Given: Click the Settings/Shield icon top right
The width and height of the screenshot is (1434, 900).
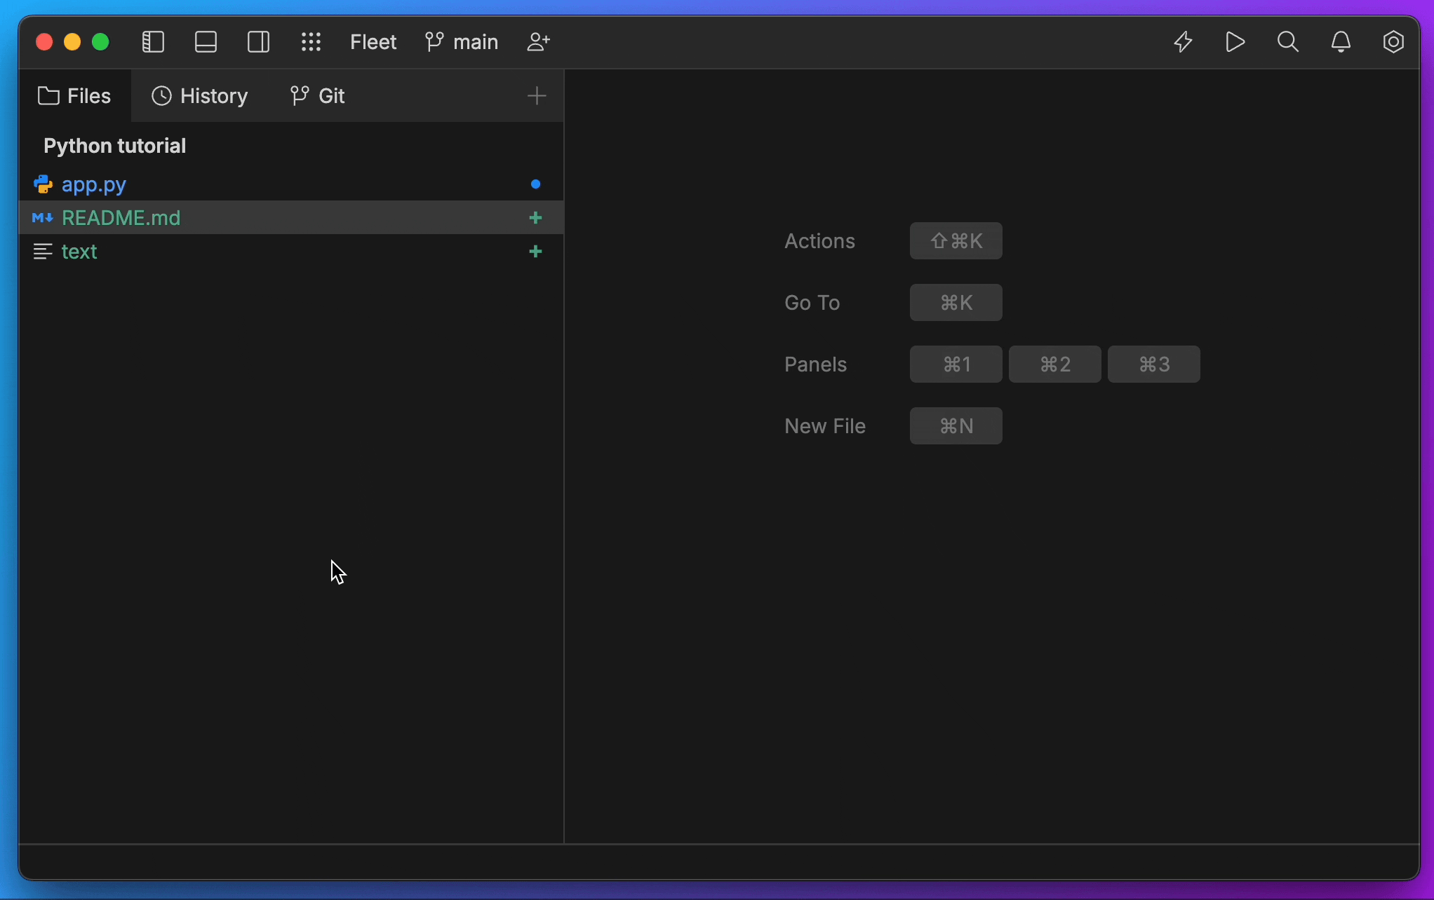Looking at the screenshot, I should coord(1393,41).
